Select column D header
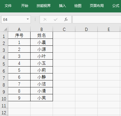Image resolution: width=121 pixels, height=116 pixels. [x=86, y=29]
